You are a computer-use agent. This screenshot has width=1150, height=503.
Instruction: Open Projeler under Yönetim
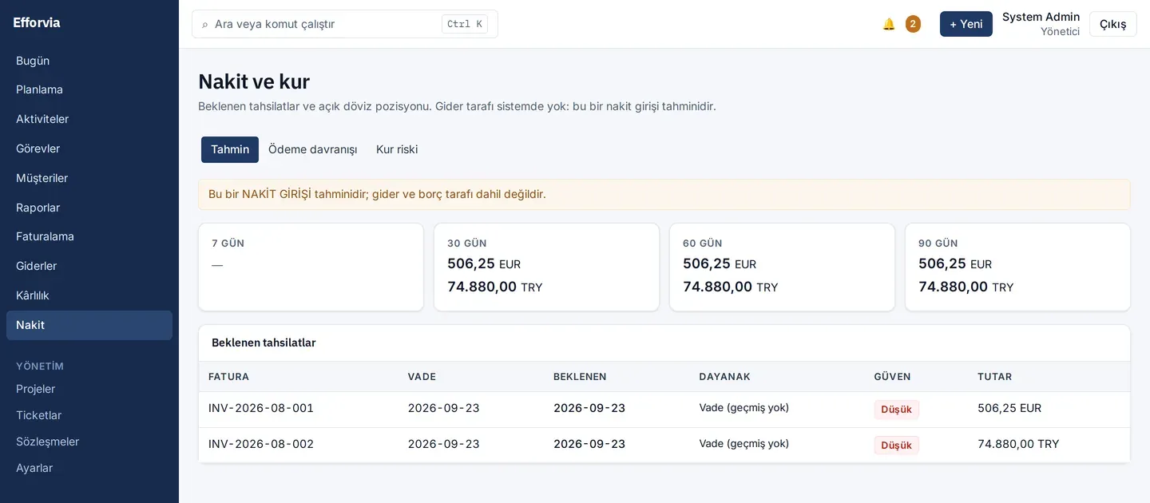click(x=89, y=389)
